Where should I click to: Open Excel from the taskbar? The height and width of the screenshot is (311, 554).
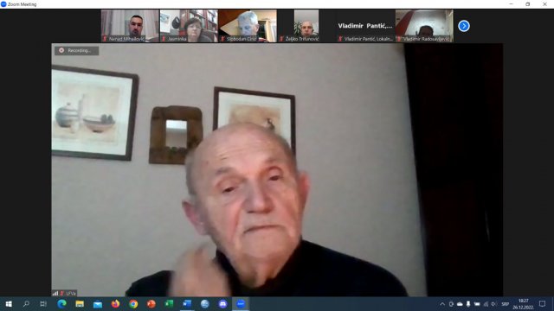point(170,303)
